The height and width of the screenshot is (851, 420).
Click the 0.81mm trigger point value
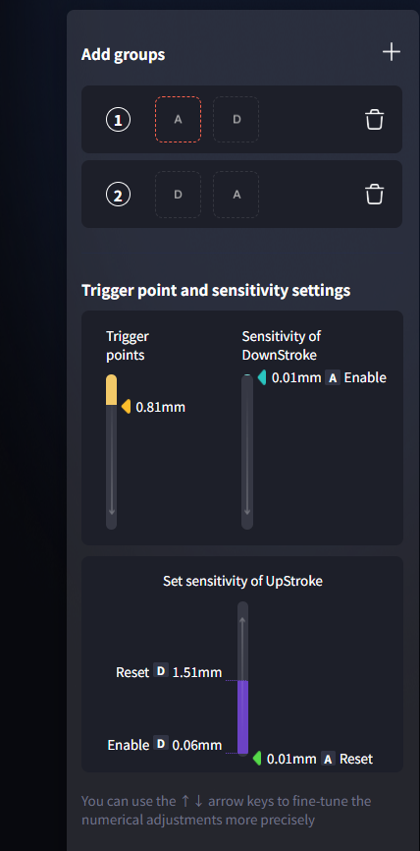(160, 407)
